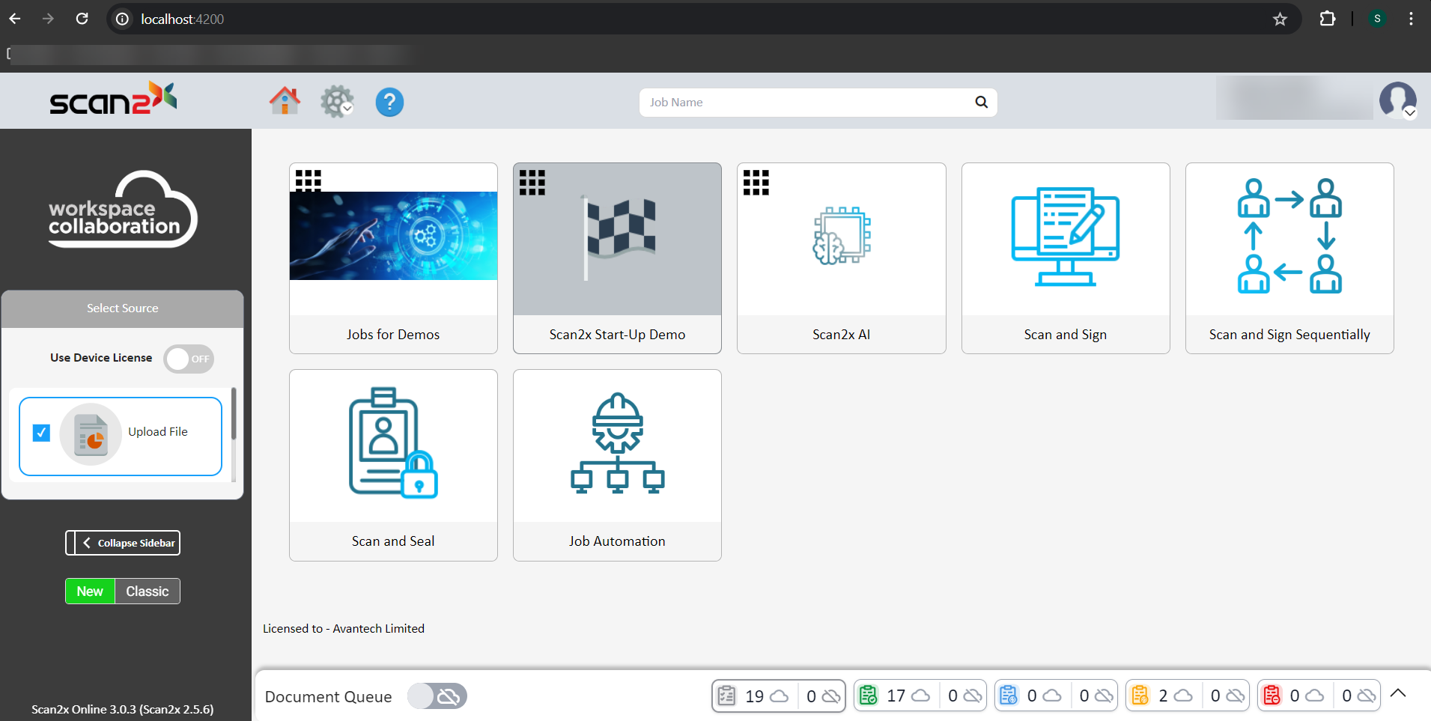This screenshot has width=1431, height=721.
Task: Click the Job Name search field
Action: tap(805, 103)
